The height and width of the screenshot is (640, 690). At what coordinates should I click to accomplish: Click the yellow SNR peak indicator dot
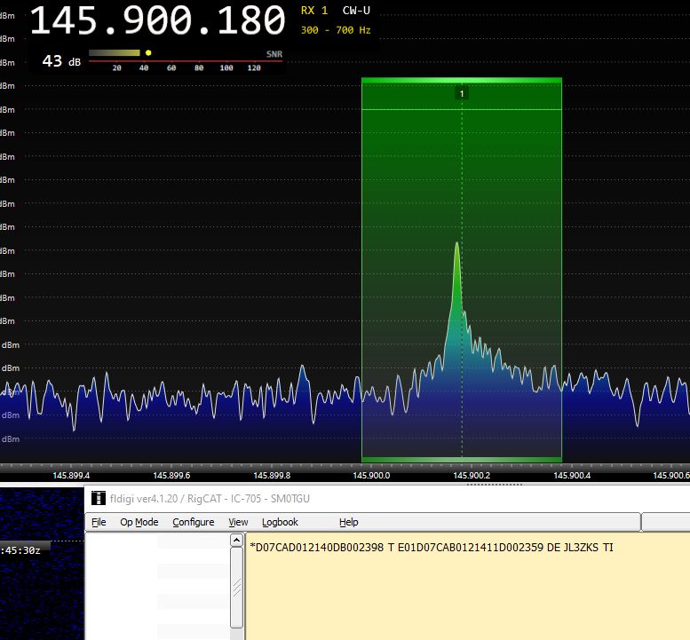pos(148,52)
